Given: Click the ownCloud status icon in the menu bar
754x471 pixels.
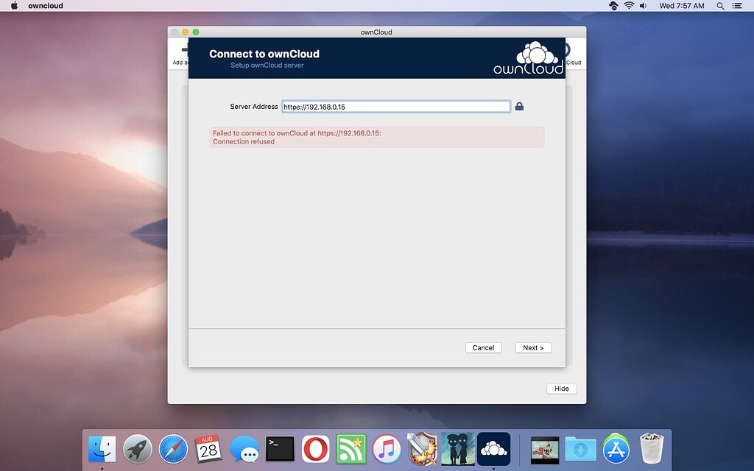Looking at the screenshot, I should (x=613, y=6).
